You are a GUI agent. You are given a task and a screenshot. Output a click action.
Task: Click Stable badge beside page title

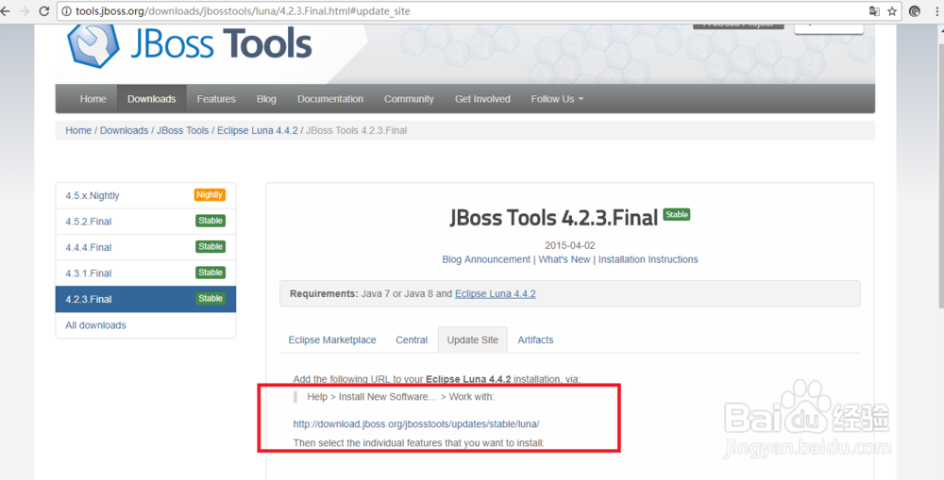[x=676, y=214]
